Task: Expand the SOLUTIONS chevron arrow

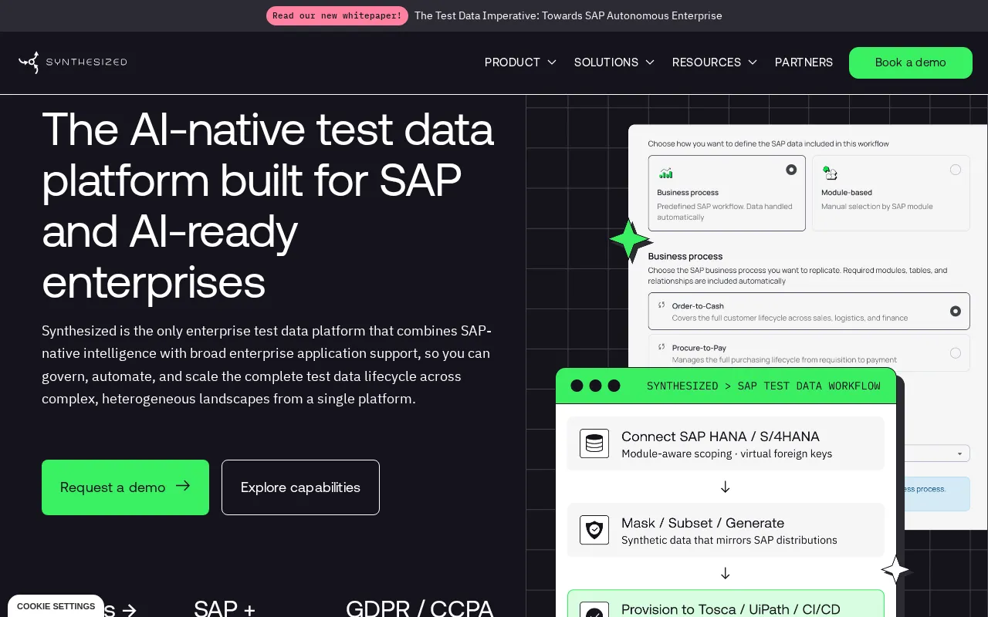Action: click(650, 62)
